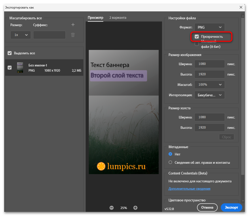This screenshot has height=216, width=249.
Task: Select metadata option Сведения об авт. правах
Action: tap(170, 162)
